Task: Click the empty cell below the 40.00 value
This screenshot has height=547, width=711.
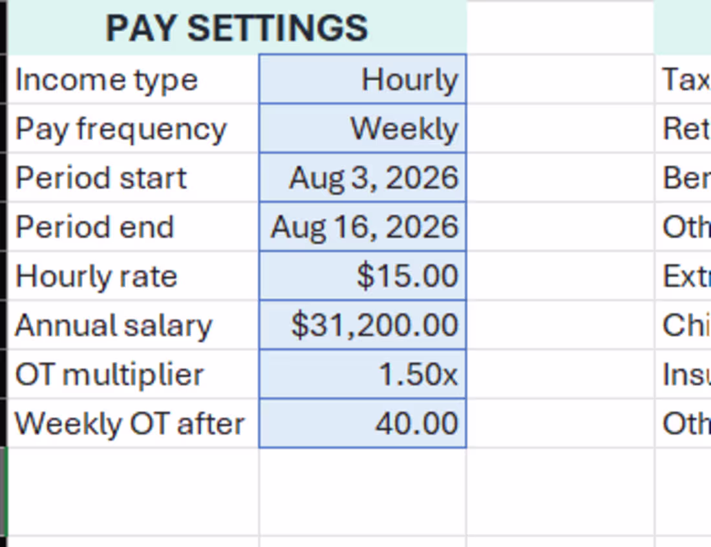Action: 363,491
